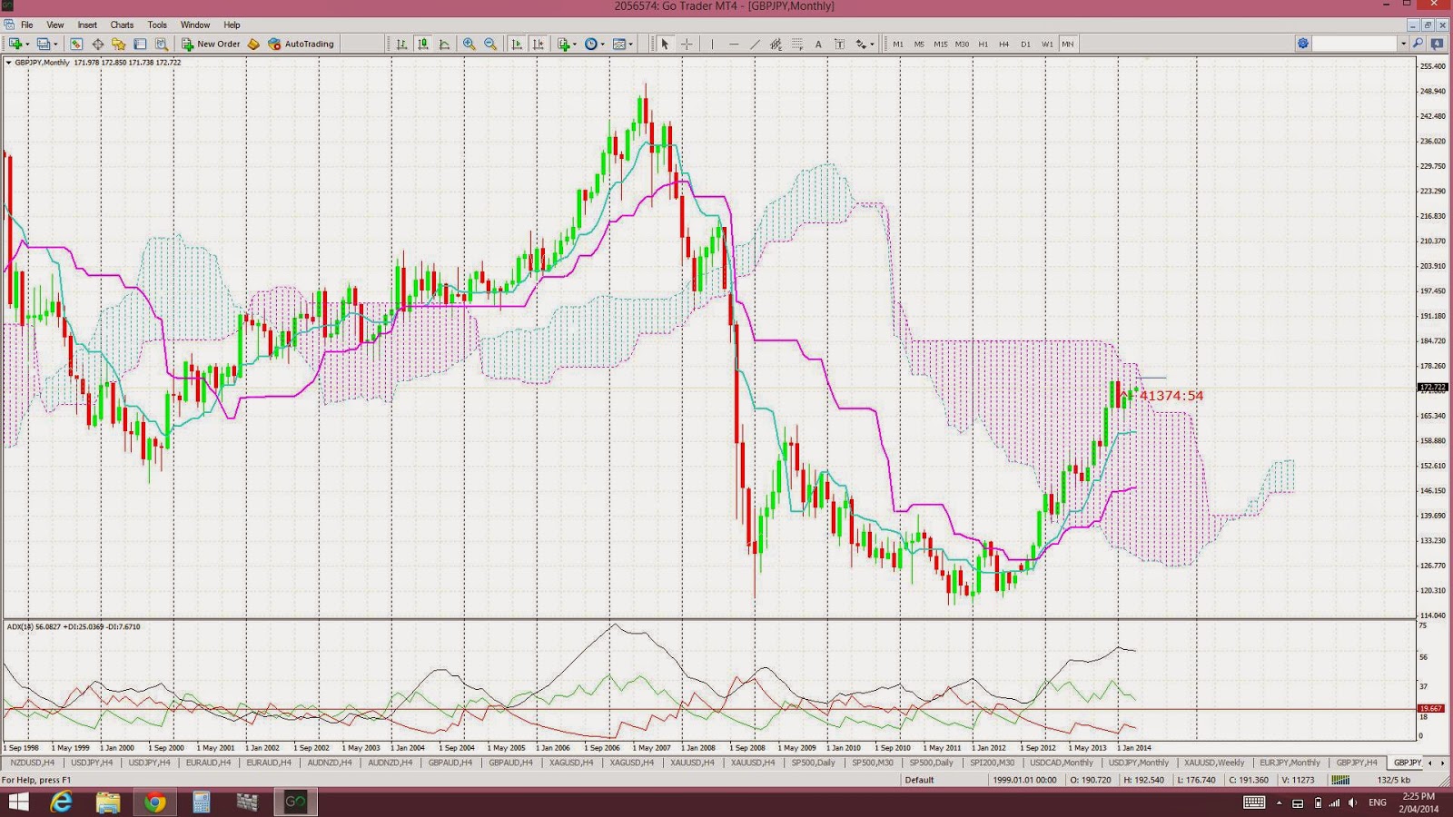The width and height of the screenshot is (1453, 817).
Task: Open the Indicators list icon
Action: point(563,44)
